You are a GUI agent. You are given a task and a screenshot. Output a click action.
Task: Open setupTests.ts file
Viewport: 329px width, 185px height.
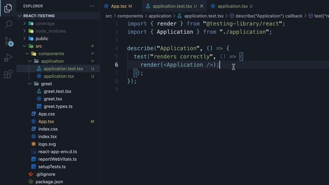52,166
